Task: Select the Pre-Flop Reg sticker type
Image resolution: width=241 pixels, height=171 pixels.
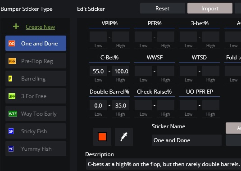Action: pyautogui.click(x=36, y=61)
